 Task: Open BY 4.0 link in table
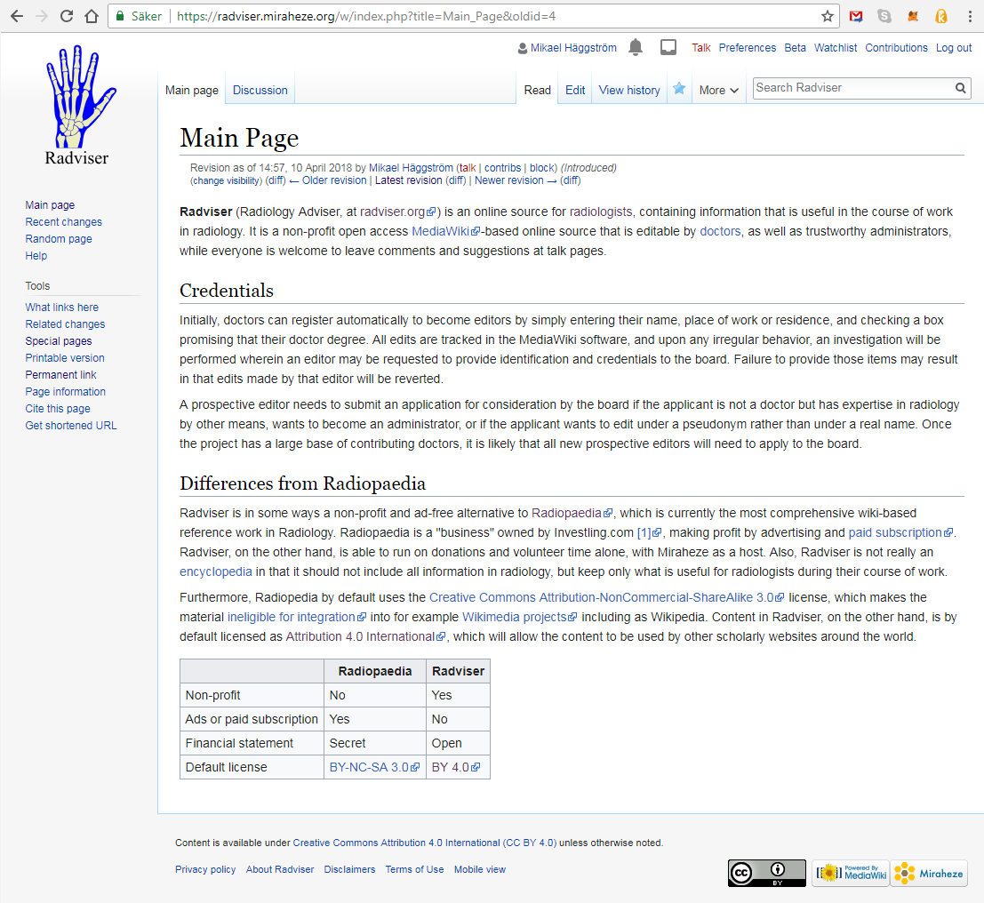pyautogui.click(x=456, y=767)
